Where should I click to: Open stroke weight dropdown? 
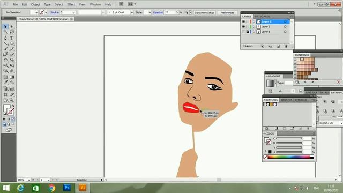point(73,12)
